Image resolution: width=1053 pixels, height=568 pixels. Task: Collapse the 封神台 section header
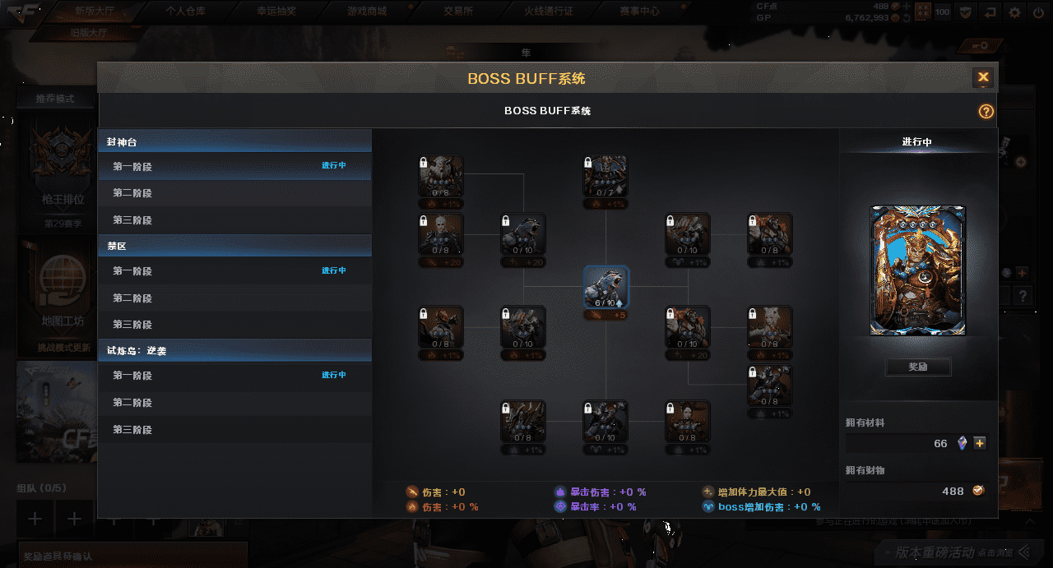234,141
